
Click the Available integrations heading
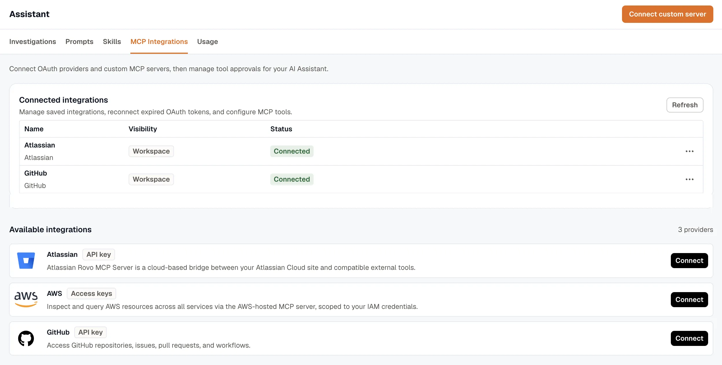pos(50,230)
